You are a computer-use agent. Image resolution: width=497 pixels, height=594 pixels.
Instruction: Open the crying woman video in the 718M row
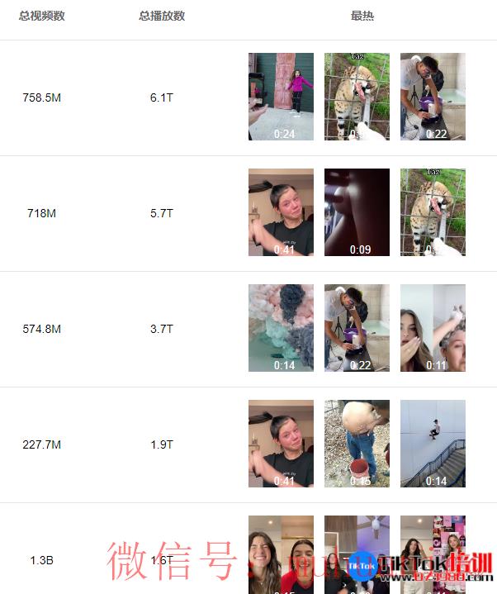(281, 212)
